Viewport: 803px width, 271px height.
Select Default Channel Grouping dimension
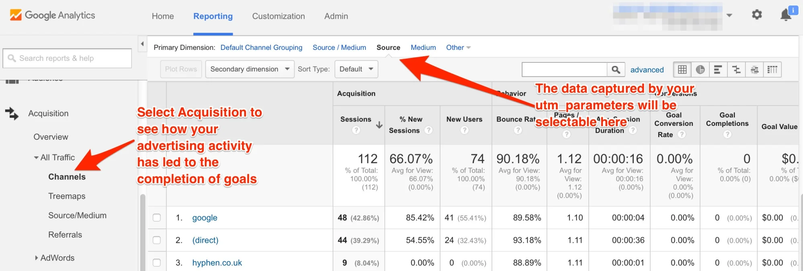point(261,47)
